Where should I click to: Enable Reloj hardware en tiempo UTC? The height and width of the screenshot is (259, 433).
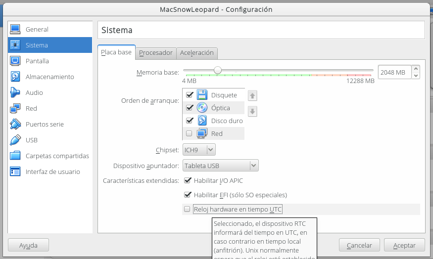pyautogui.click(x=187, y=209)
